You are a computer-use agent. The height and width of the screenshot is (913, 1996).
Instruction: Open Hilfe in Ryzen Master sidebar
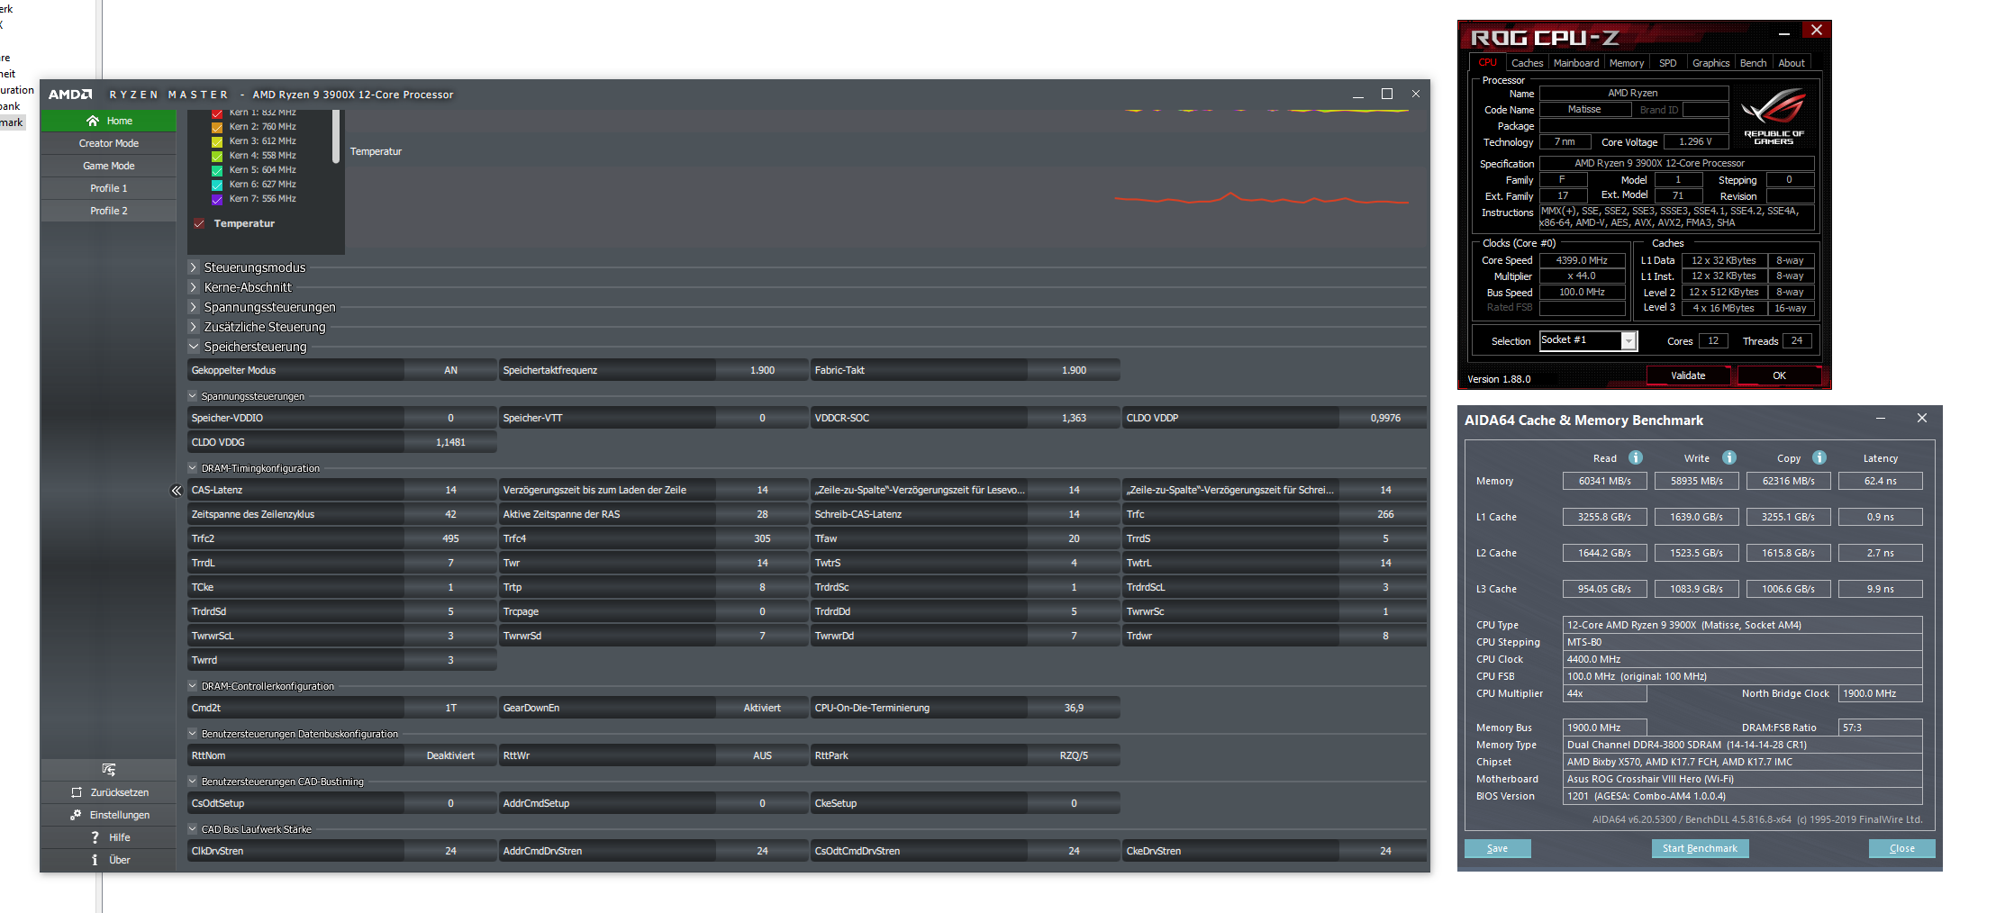coord(108,837)
